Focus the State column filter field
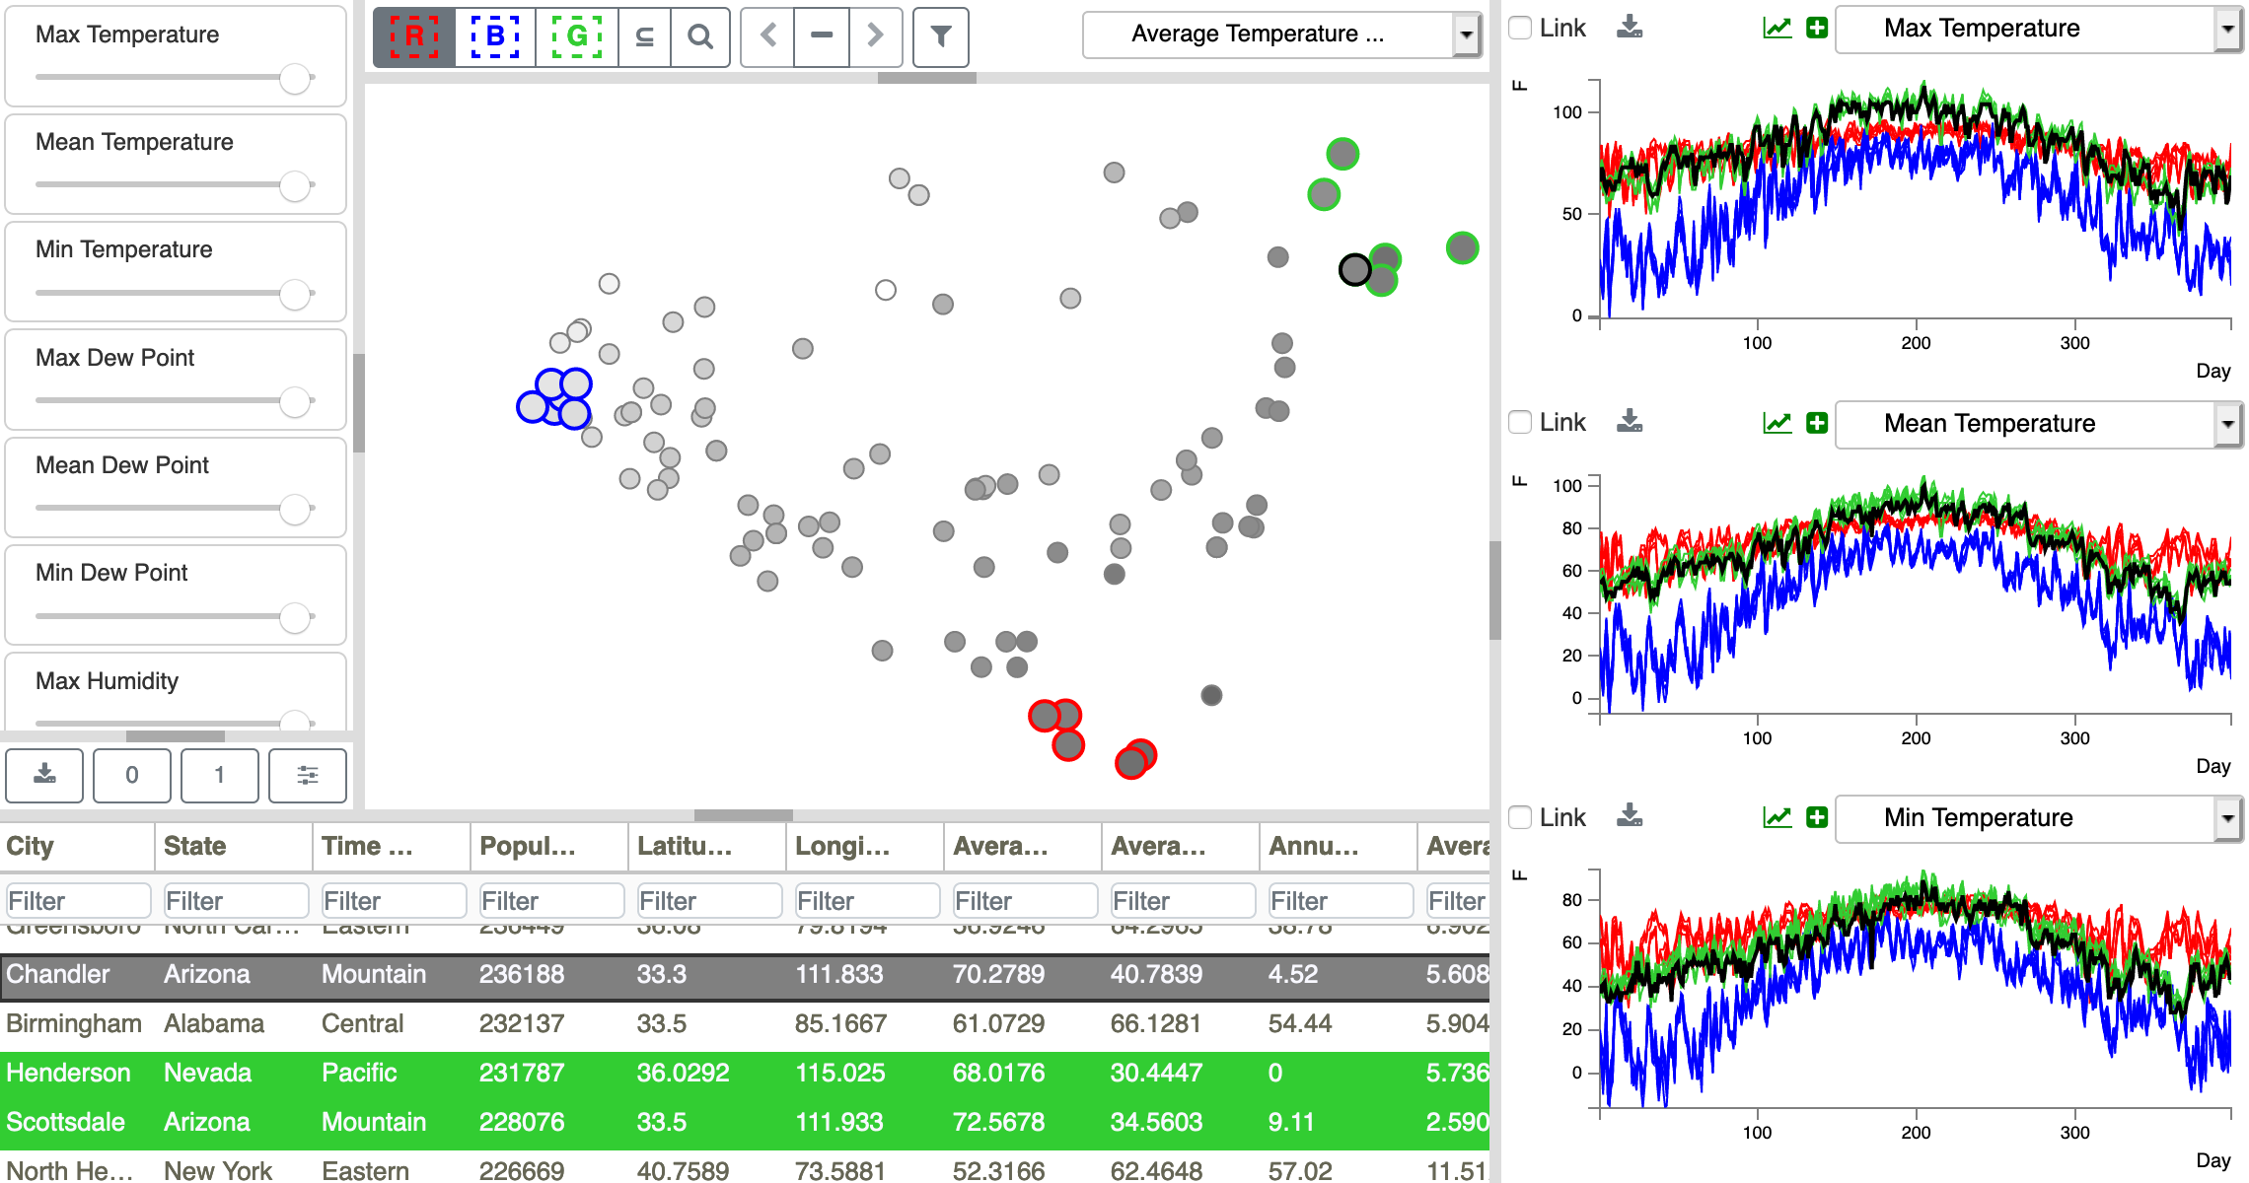 [236, 901]
